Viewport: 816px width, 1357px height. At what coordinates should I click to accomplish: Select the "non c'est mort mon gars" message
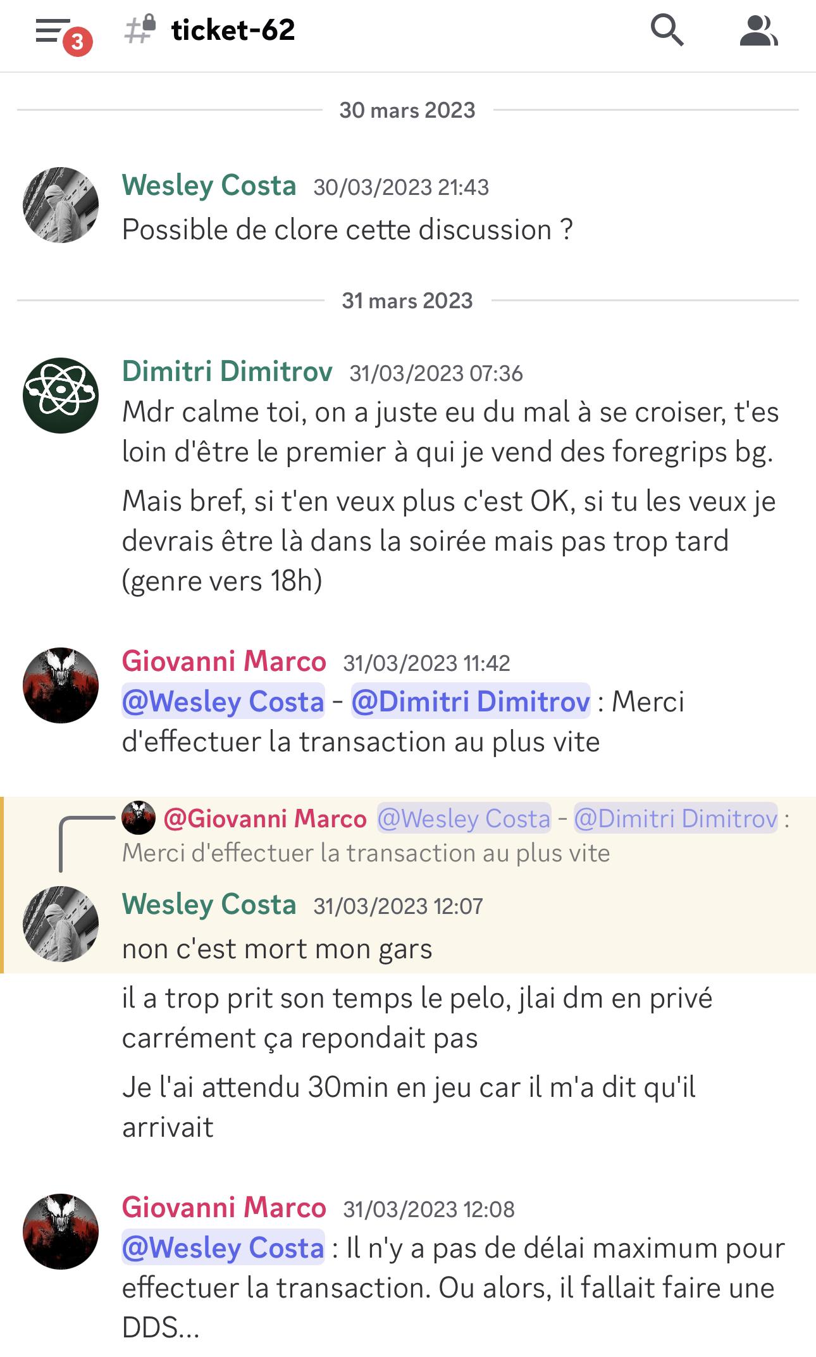tap(277, 949)
